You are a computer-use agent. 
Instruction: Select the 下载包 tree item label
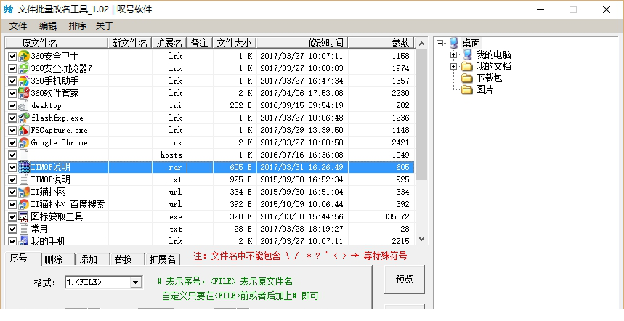[489, 78]
